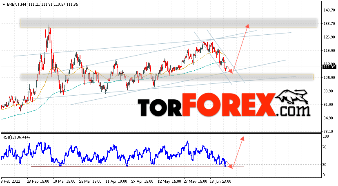Select the RSI 30 level label
The height and width of the screenshot is (186, 338).
click(325, 165)
